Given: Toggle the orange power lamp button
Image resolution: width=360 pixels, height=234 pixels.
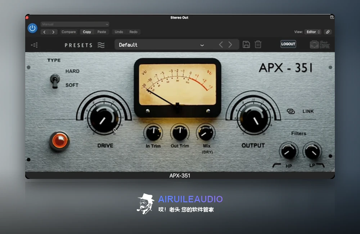Looking at the screenshot, I should (x=59, y=141).
